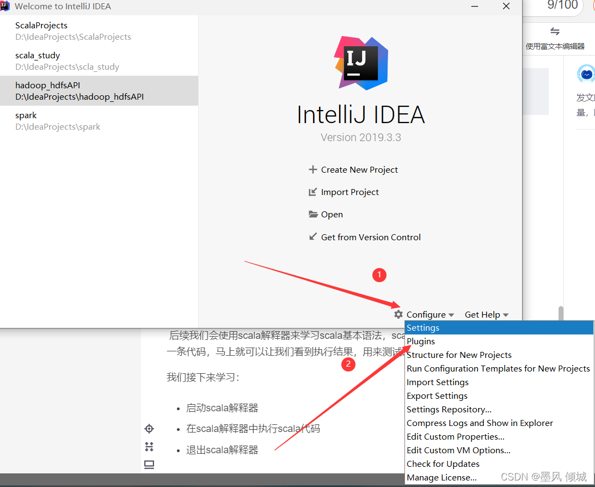Open the scala_study recent project
Screen dimensions: 595x487
[x=99, y=60]
